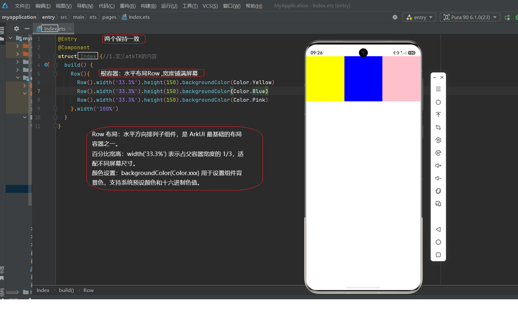Open the emulator toolbar hamburger menu
The image size is (518, 312).
click(438, 89)
